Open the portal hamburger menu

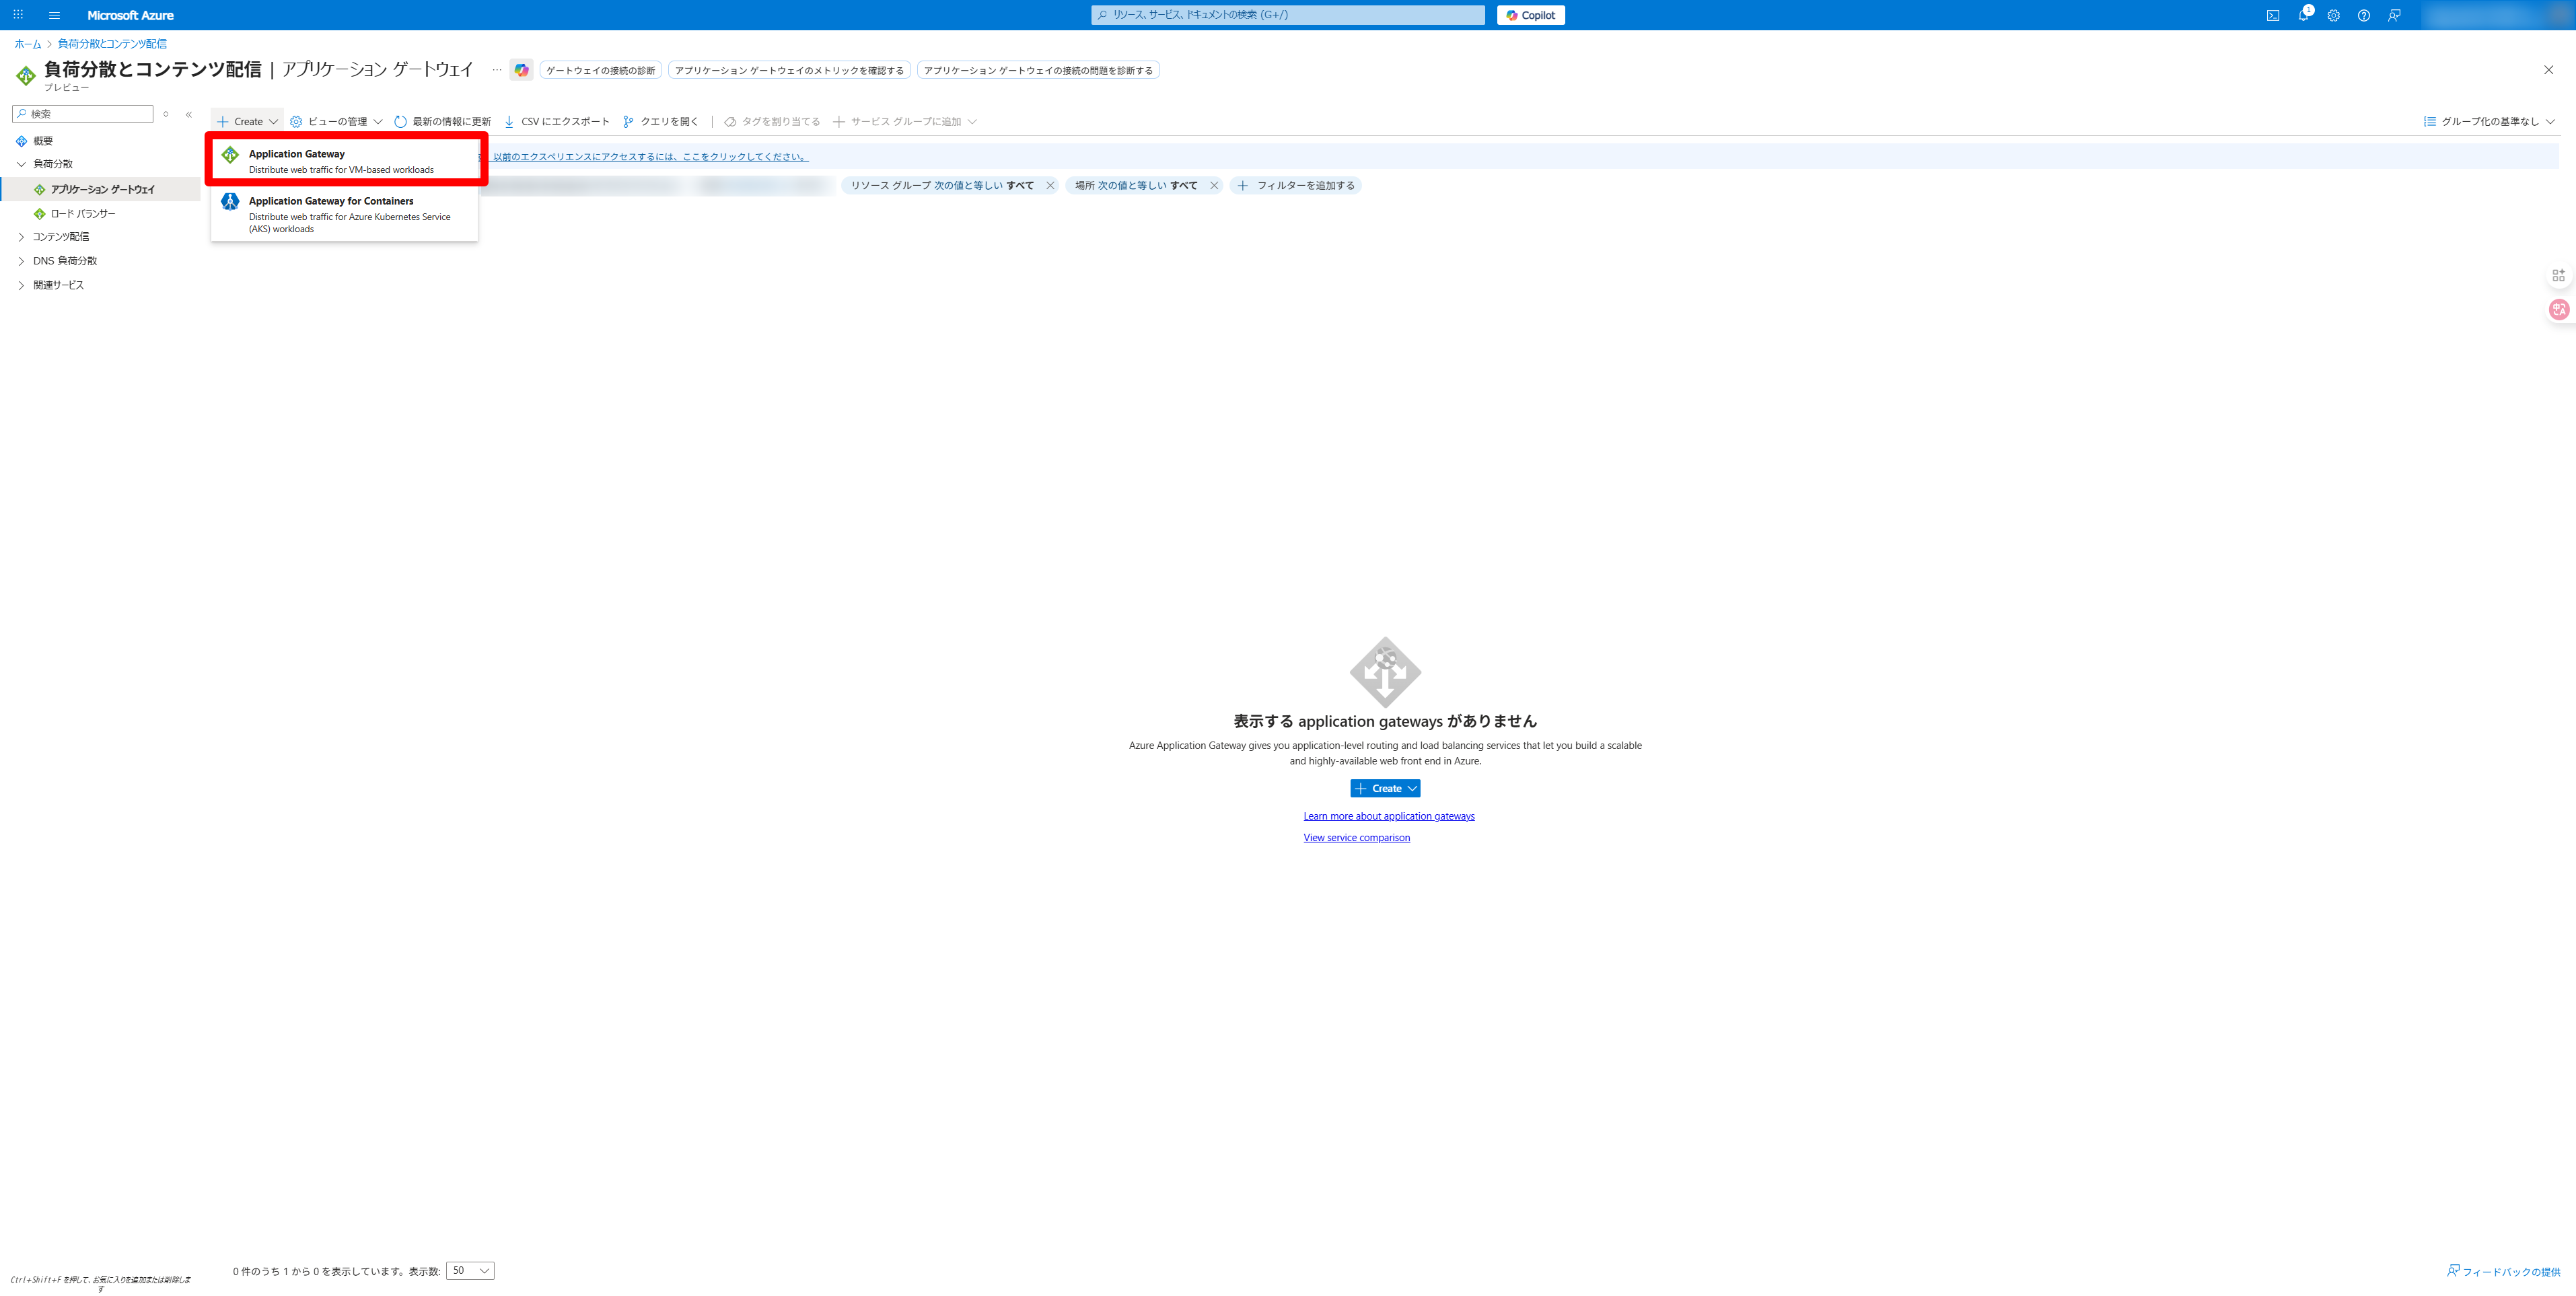coord(54,15)
